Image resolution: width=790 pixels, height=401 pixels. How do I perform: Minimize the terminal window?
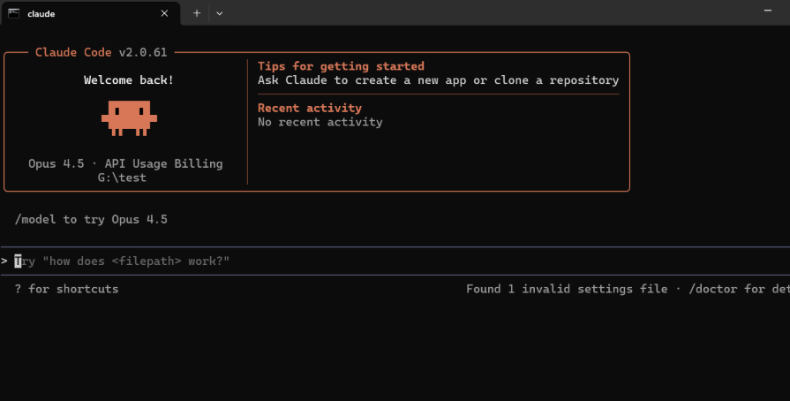[767, 11]
